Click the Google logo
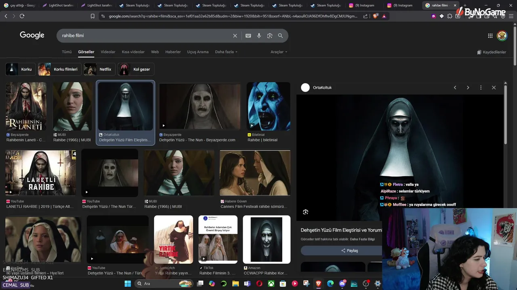This screenshot has height=290, width=517. point(32,35)
